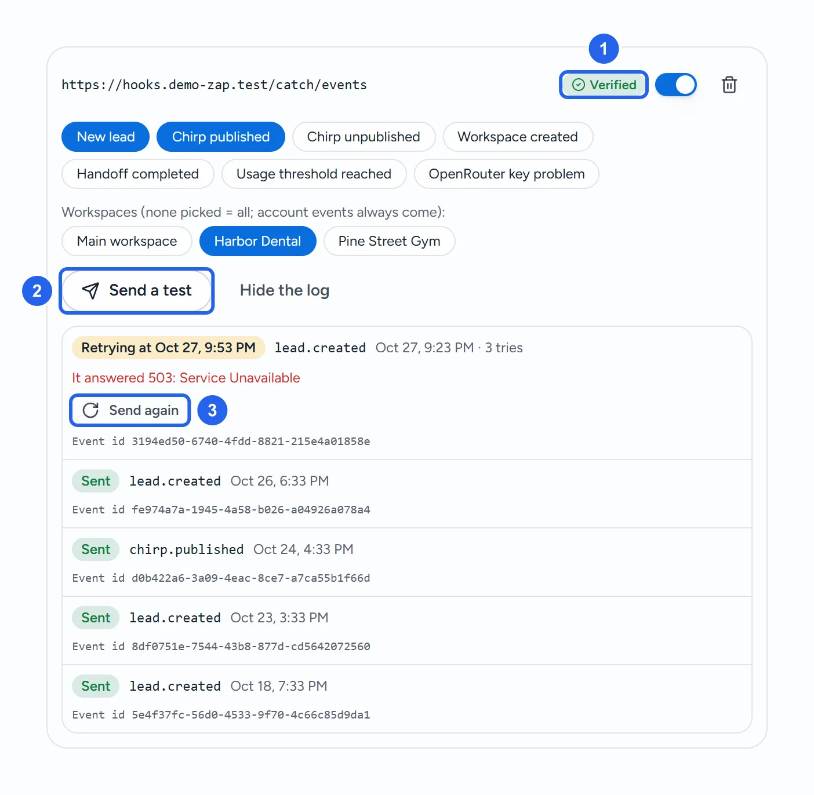Enable the Chirp unpublished event chip

pos(364,137)
